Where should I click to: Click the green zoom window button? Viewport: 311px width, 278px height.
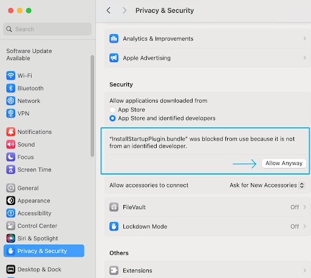pyautogui.click(x=29, y=10)
